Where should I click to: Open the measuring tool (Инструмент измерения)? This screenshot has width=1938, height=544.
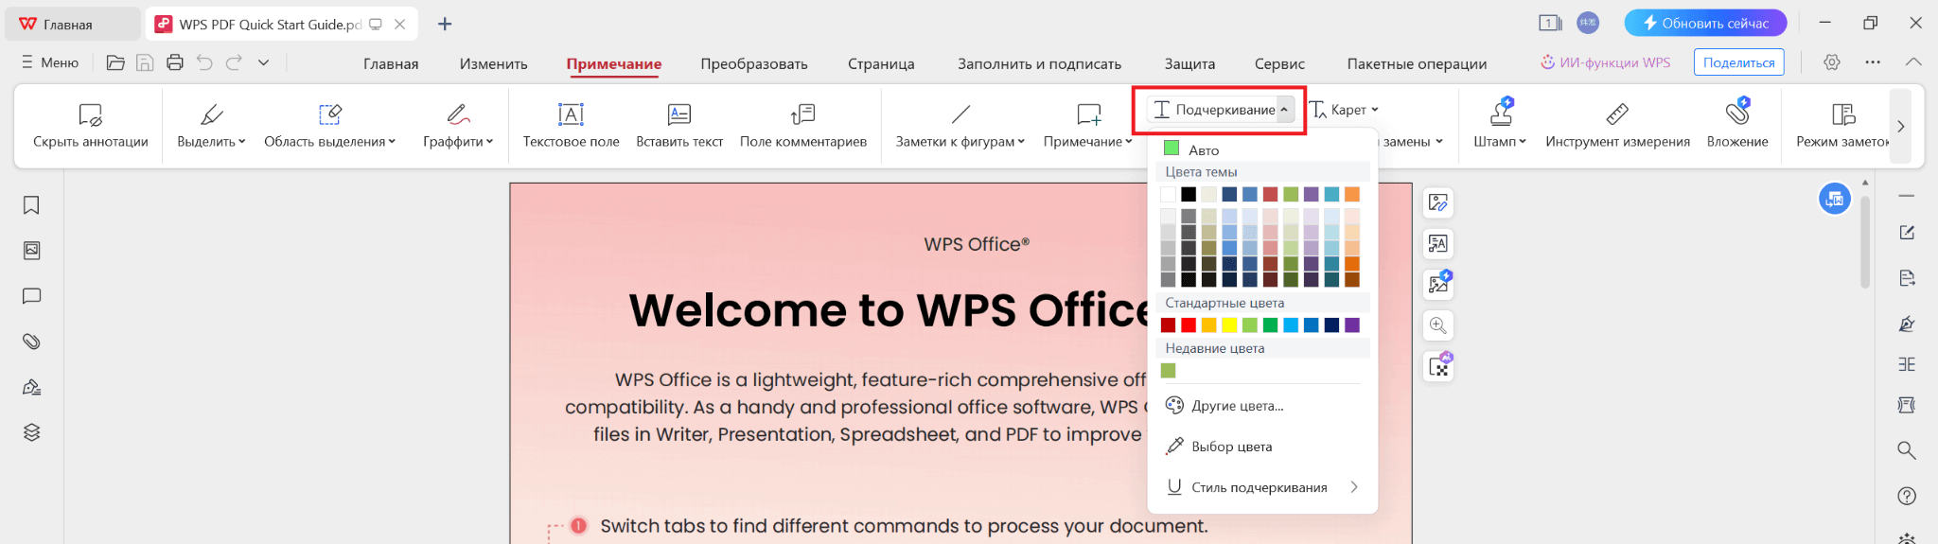[x=1617, y=125]
